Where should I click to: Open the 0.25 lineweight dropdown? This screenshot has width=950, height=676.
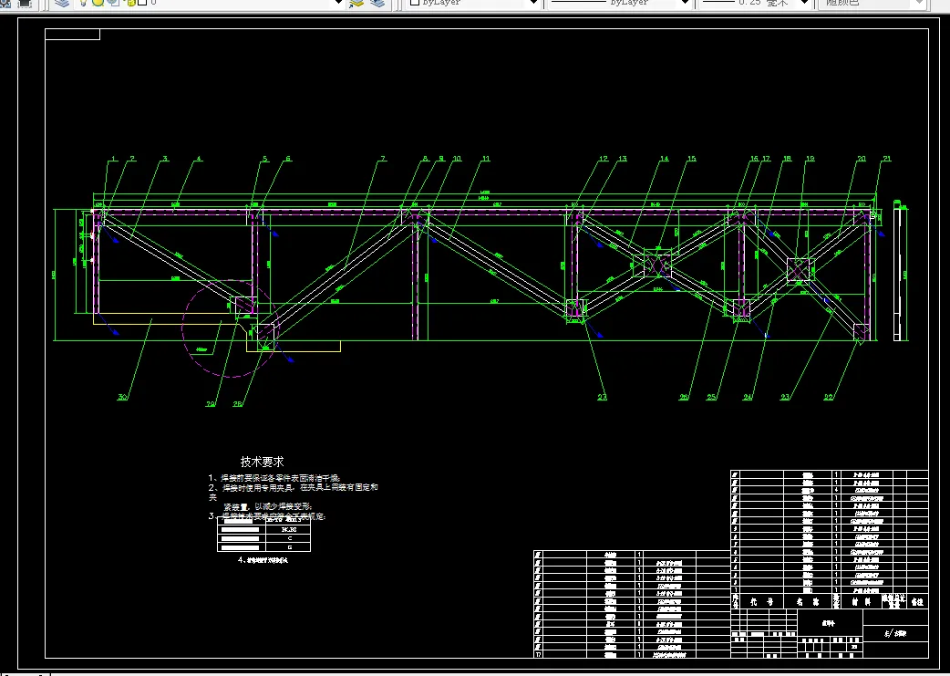coord(805,3)
